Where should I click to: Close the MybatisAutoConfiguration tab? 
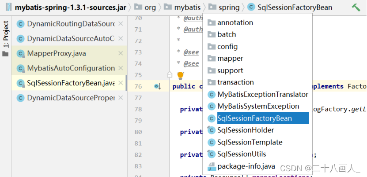(121, 68)
